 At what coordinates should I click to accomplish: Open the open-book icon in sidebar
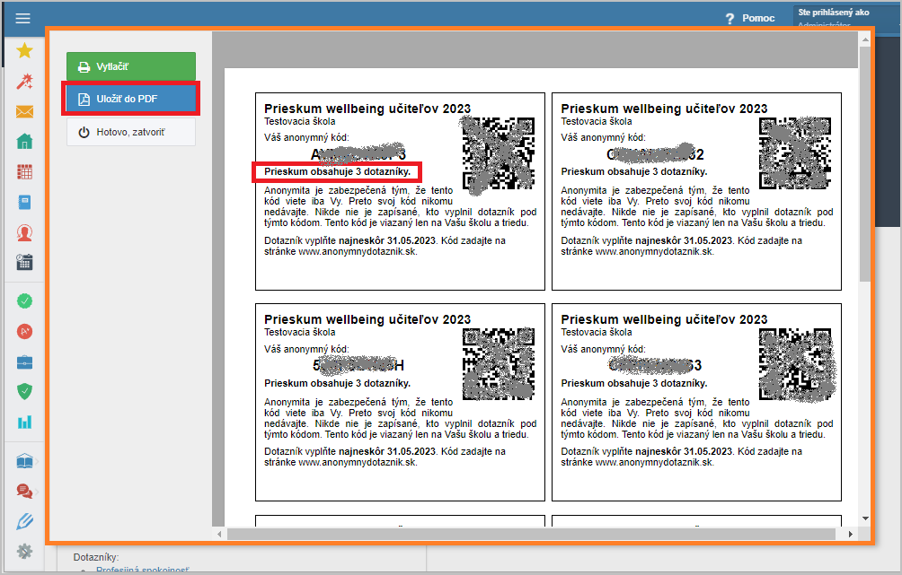pyautogui.click(x=24, y=461)
